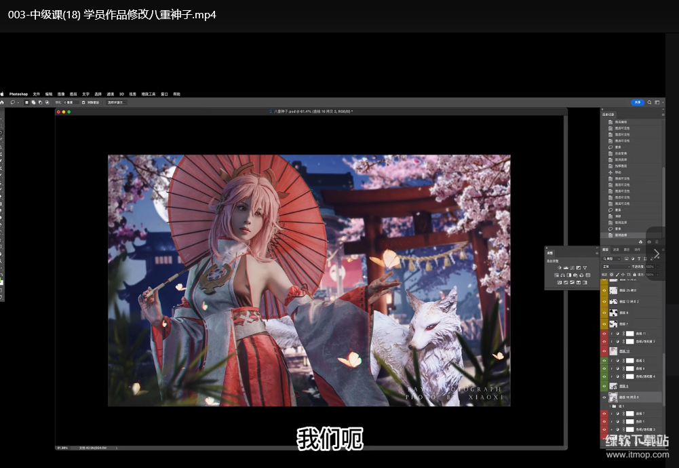The image size is (679, 468).
Task: Hide the 图层 25 拷贝 layer
Action: coord(604,290)
